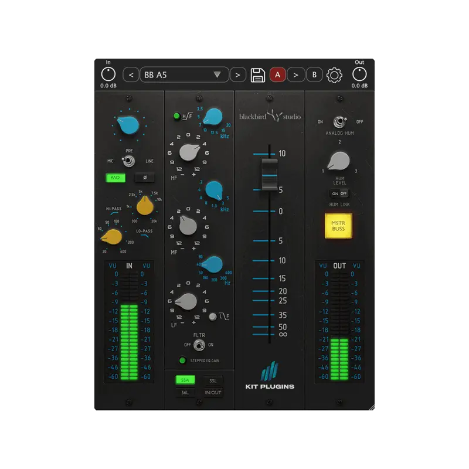
Task: Select the A comparison state
Action: click(x=277, y=75)
